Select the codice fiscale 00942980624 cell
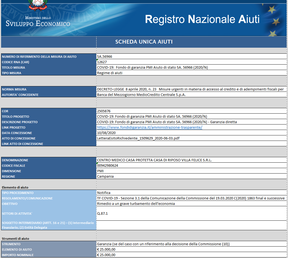Screen dimensions: 288x258 pos(191,165)
